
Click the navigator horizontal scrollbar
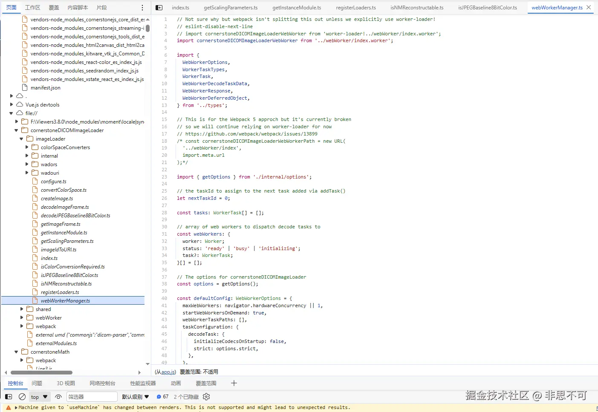pyautogui.click(x=41, y=372)
